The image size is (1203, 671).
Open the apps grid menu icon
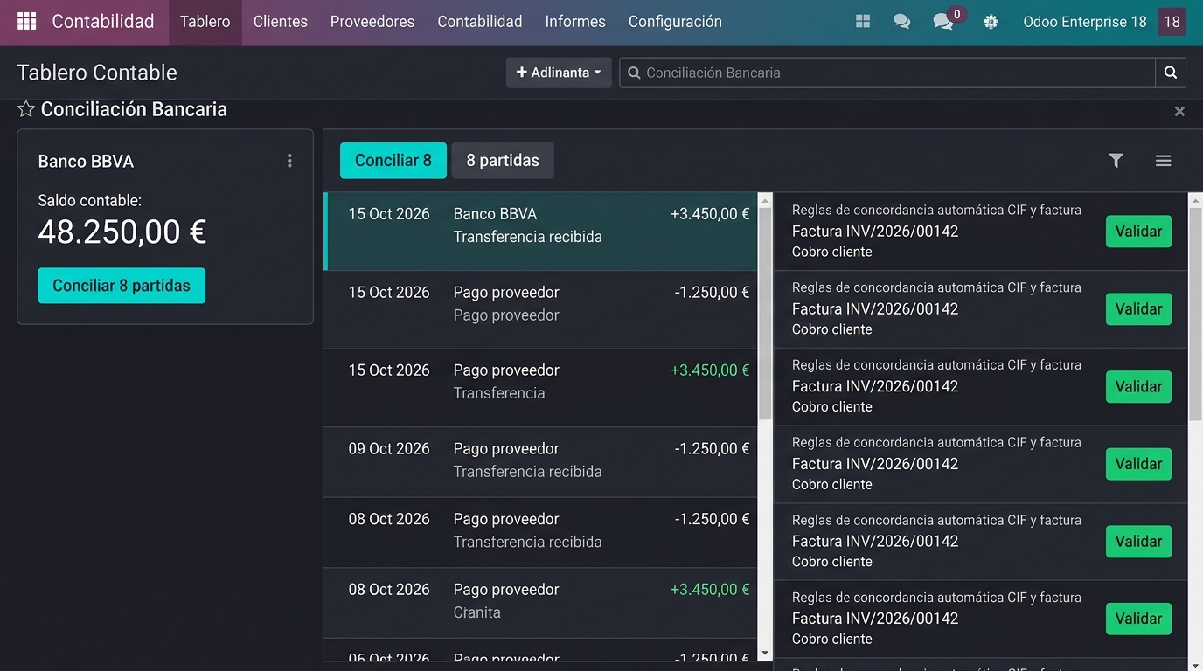coord(26,21)
